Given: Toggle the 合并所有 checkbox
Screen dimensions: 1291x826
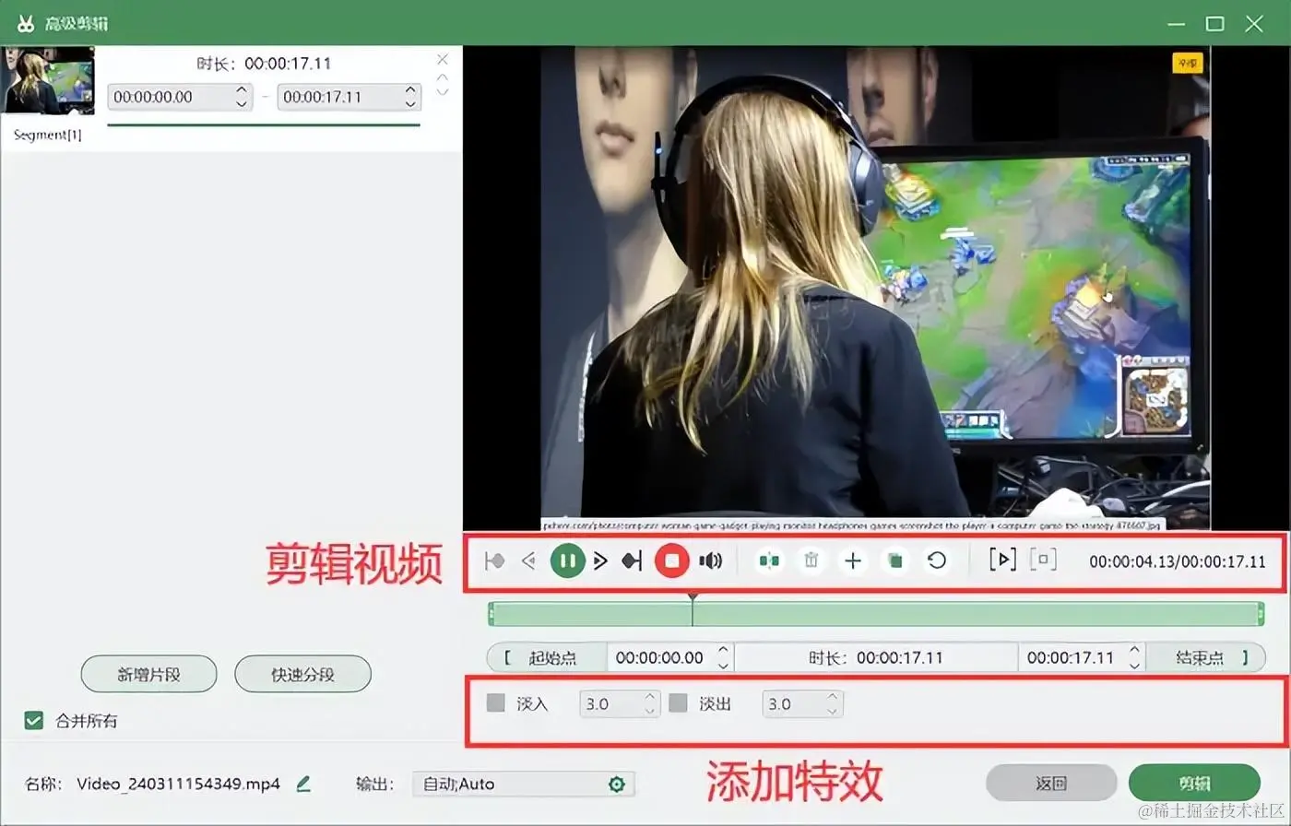Looking at the screenshot, I should (x=34, y=720).
